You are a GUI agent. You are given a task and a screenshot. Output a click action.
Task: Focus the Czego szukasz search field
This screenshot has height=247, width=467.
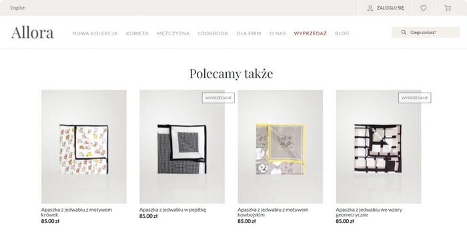click(426, 32)
